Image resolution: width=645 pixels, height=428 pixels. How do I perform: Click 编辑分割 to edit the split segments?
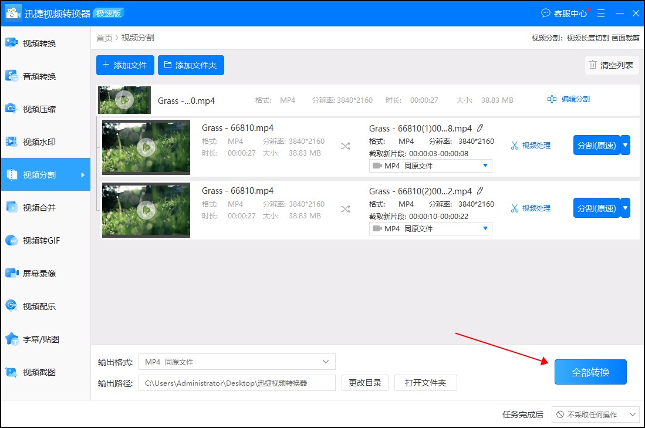[569, 99]
